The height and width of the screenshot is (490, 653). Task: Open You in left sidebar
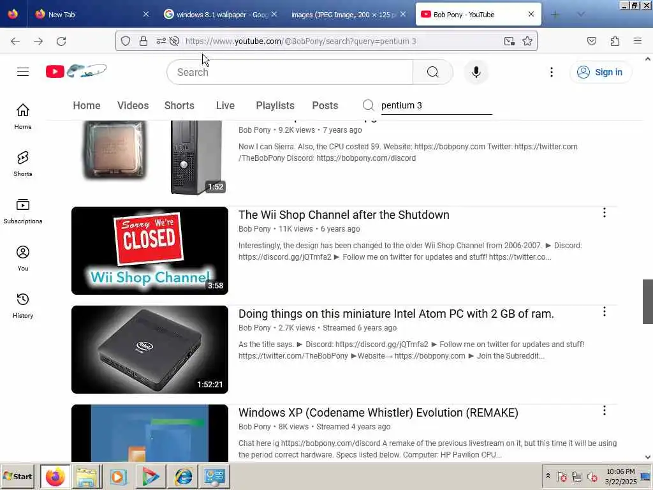coord(23,258)
